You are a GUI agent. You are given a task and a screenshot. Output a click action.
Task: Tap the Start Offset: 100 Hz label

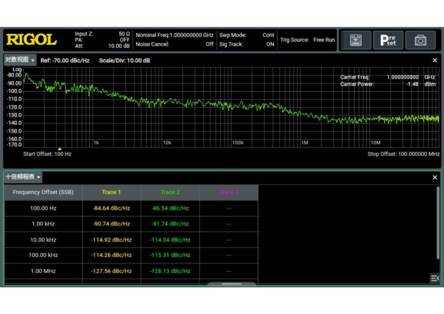coord(47,154)
